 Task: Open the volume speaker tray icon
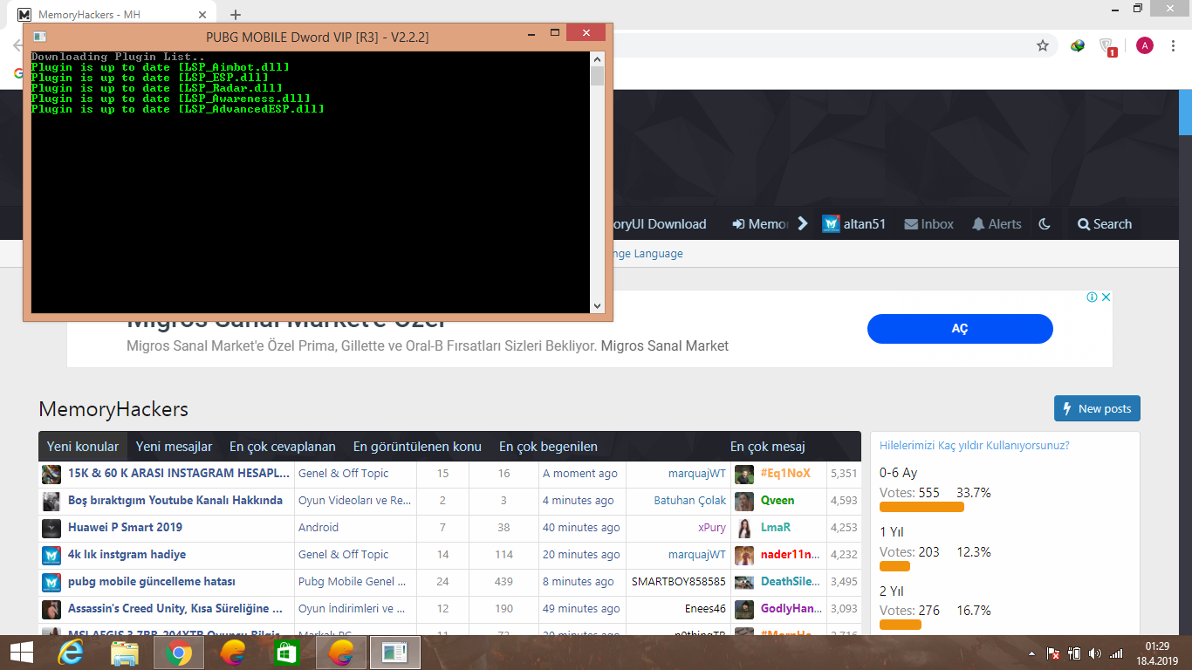(x=1095, y=653)
